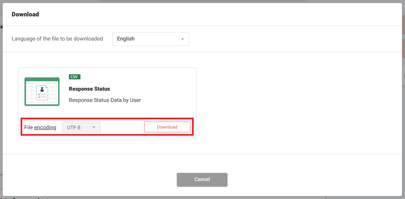The width and height of the screenshot is (405, 199).
Task: Click the "Download" dialog heading
Action: click(x=25, y=14)
